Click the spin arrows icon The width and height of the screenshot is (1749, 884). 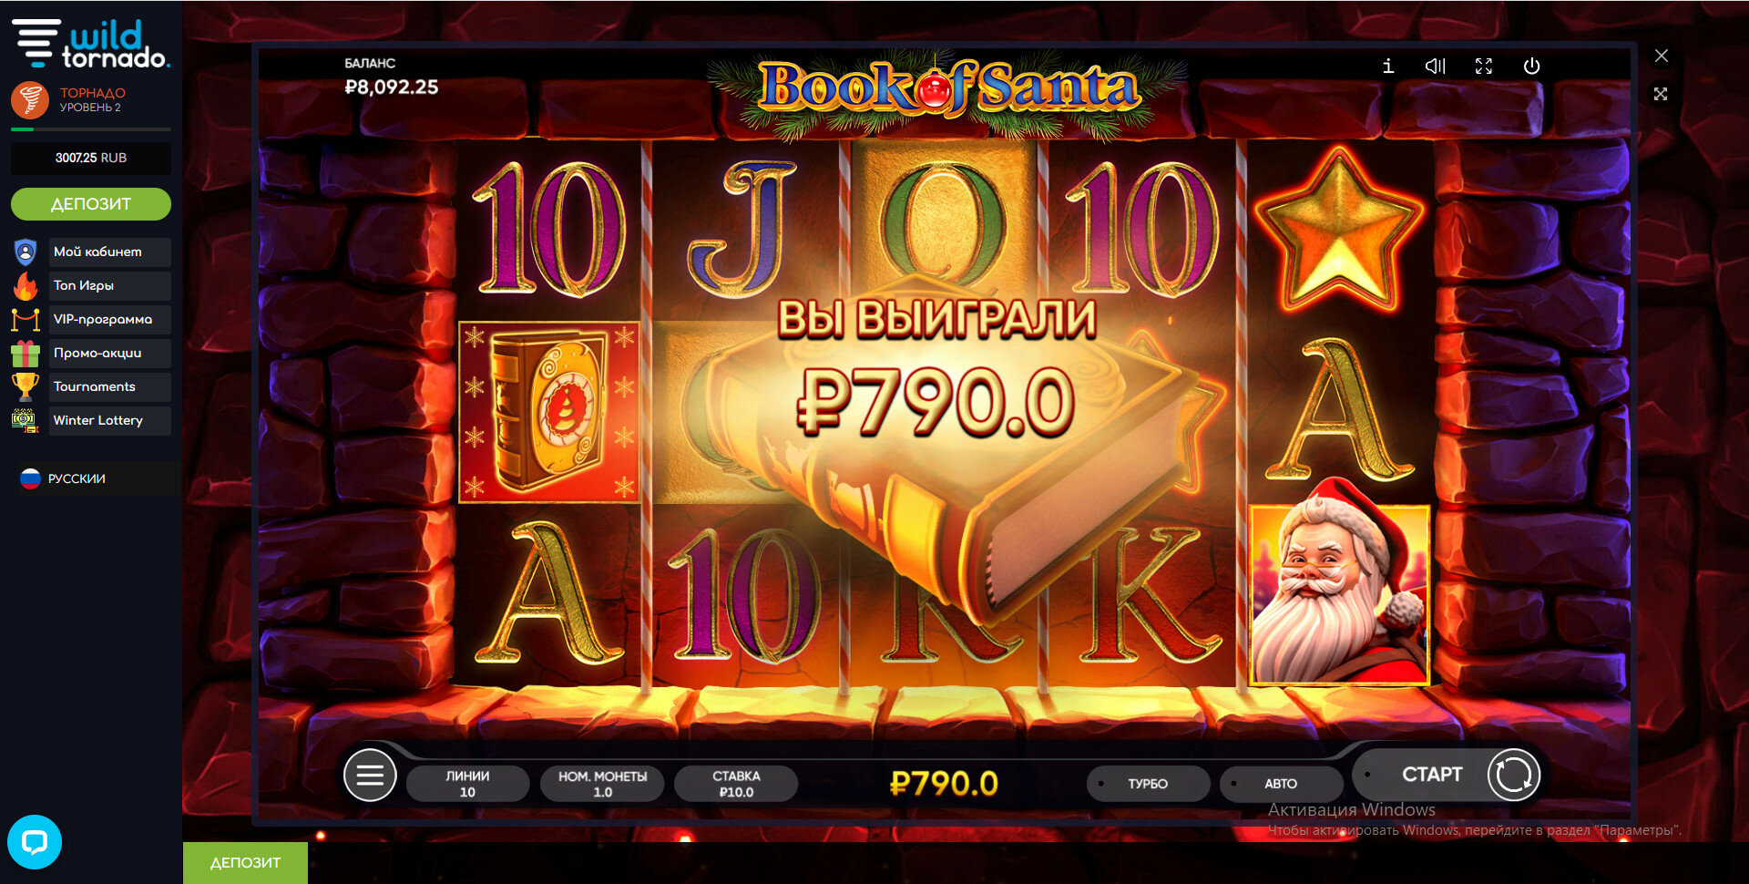pyautogui.click(x=1513, y=775)
